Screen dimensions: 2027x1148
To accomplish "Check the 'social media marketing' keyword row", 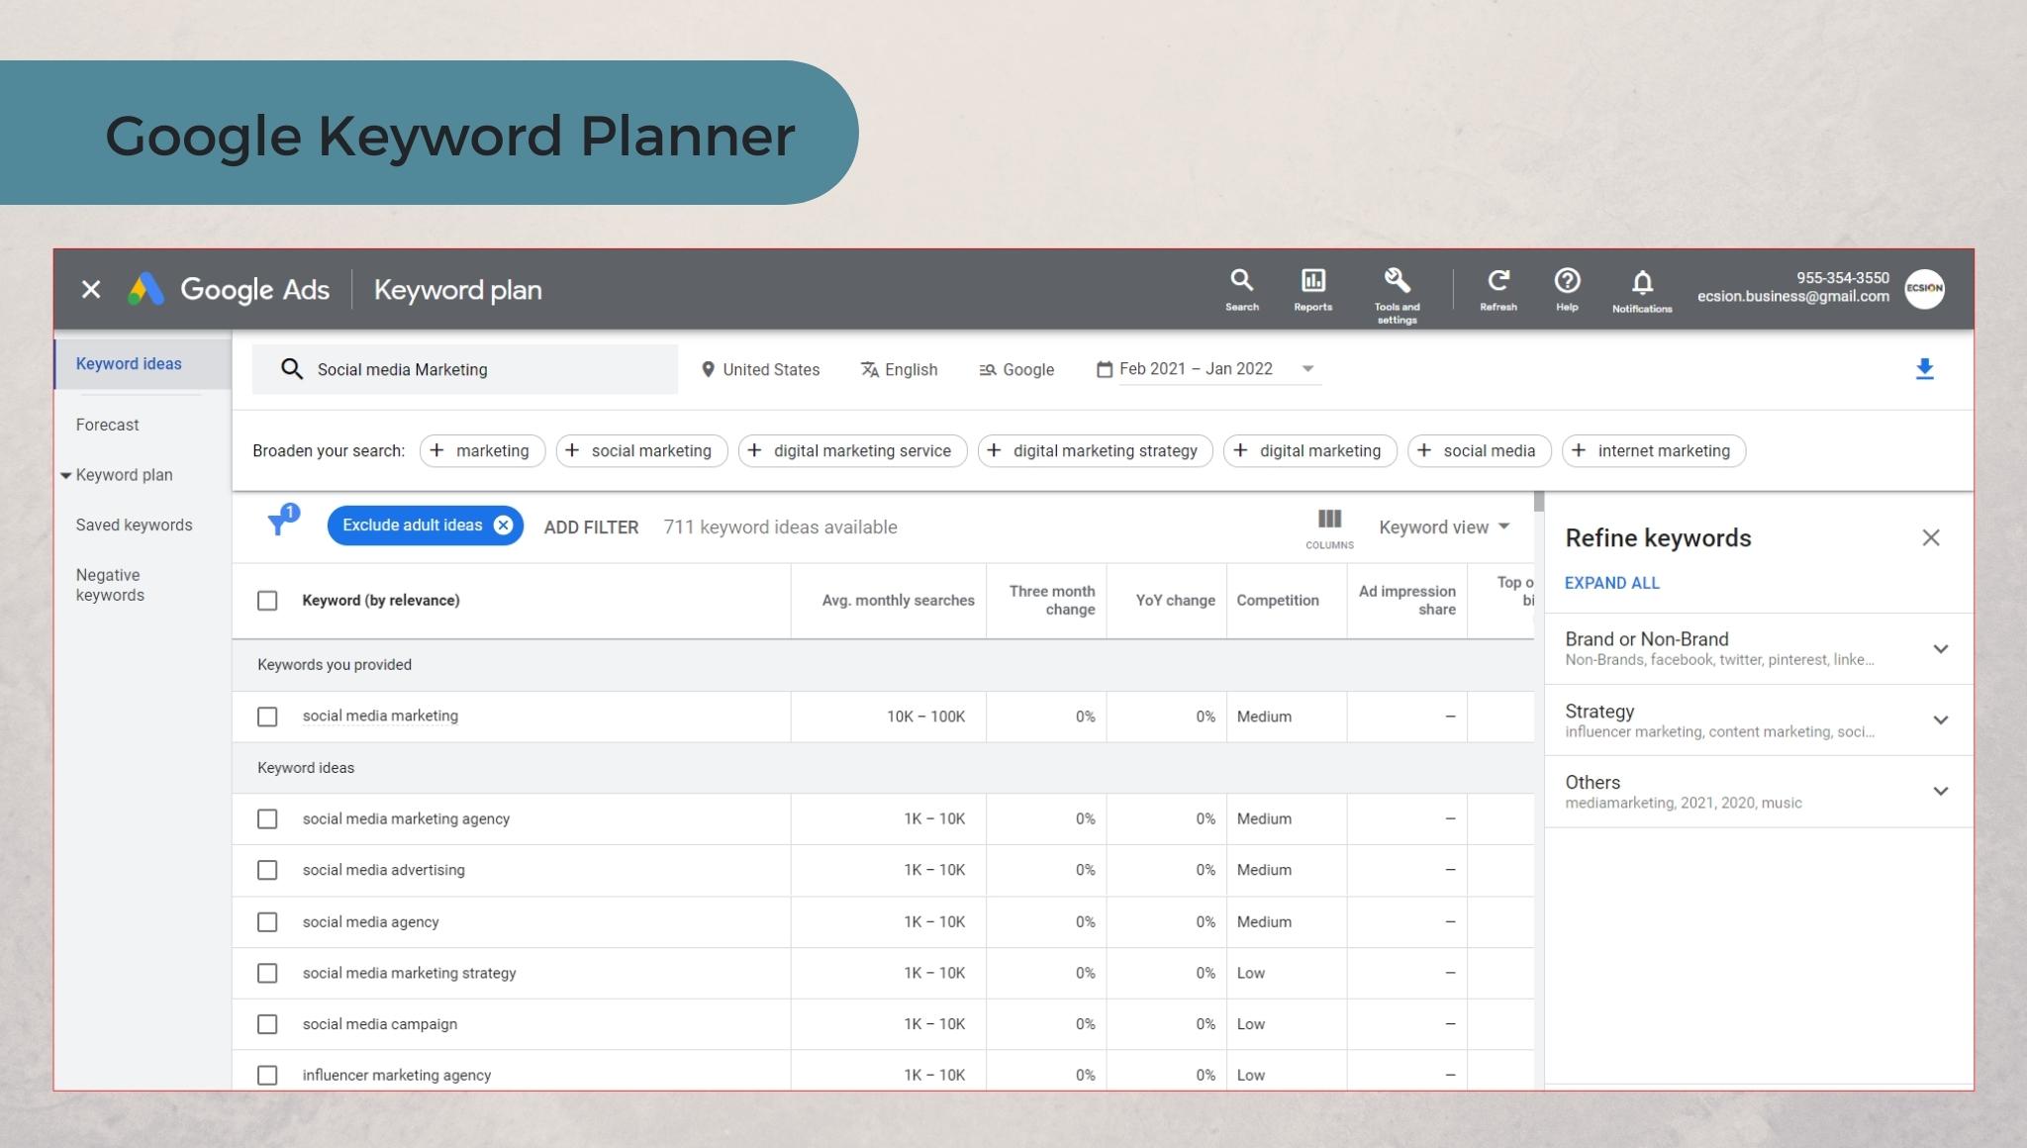I will (267, 717).
